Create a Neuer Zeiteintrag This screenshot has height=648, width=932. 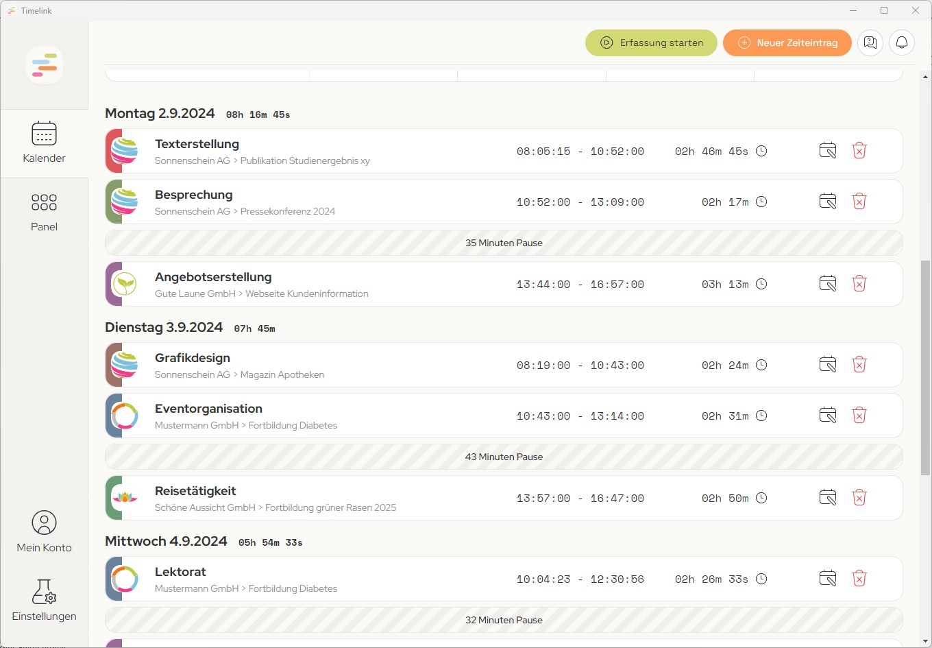787,43
